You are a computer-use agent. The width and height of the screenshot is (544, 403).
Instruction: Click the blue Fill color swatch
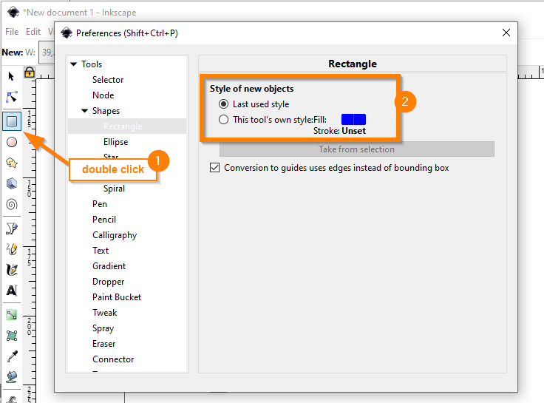click(353, 119)
